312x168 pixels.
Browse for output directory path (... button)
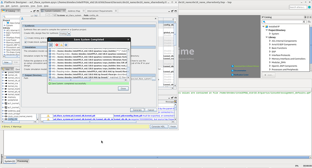point(154,79)
